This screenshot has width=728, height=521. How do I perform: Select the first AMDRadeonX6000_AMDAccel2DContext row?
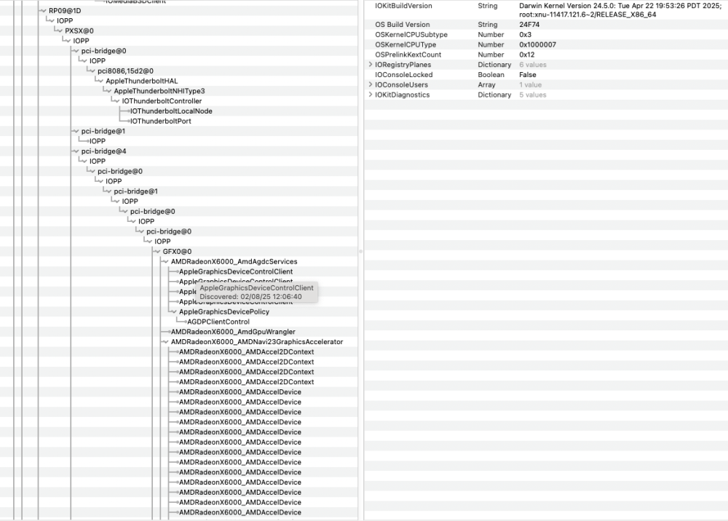click(x=247, y=351)
